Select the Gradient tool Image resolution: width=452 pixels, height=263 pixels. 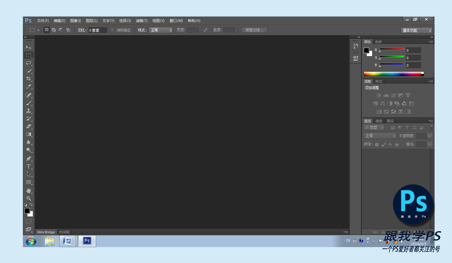(x=29, y=134)
